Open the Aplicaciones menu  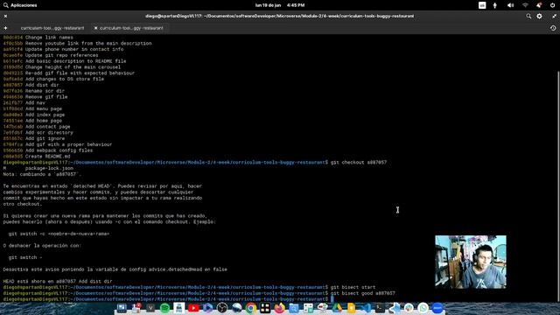tap(20, 5)
